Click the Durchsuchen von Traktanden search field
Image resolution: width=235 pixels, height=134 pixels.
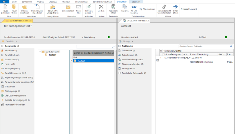(204, 46)
